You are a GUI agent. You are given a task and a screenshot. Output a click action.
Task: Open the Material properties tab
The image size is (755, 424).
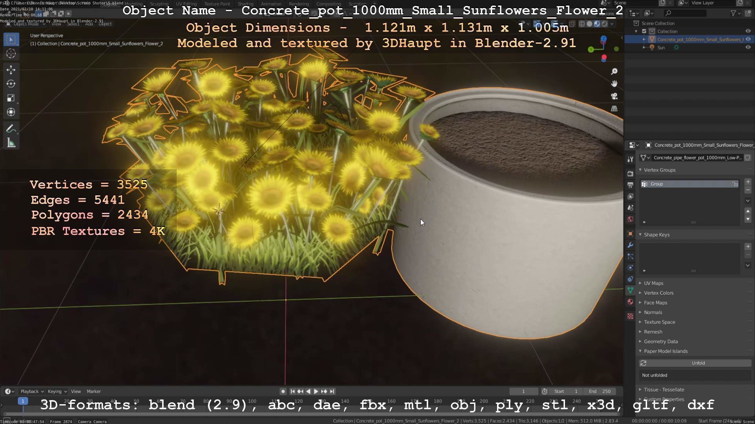pos(630,302)
